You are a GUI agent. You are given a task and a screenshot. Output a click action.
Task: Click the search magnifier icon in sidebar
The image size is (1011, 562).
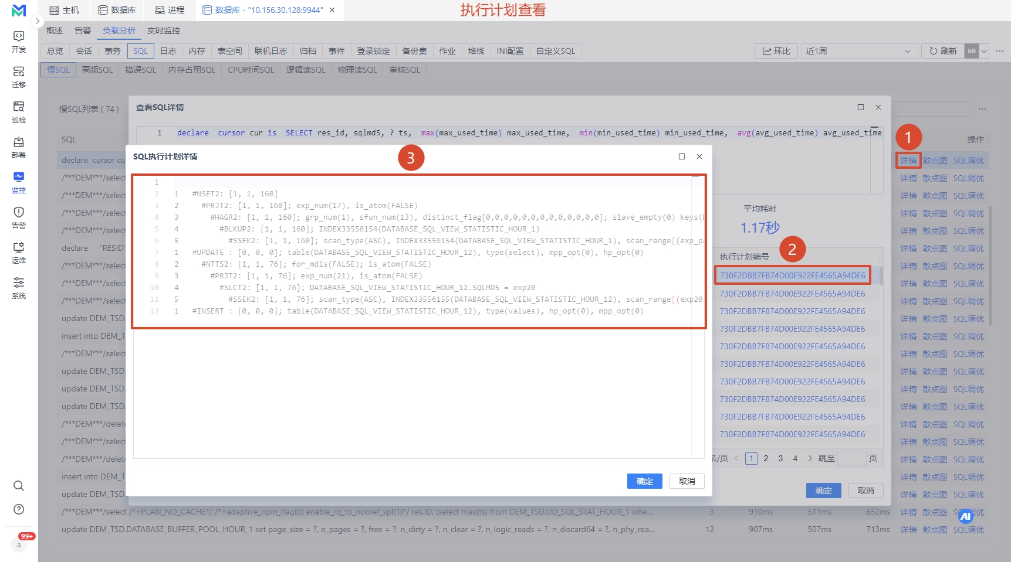(x=19, y=486)
